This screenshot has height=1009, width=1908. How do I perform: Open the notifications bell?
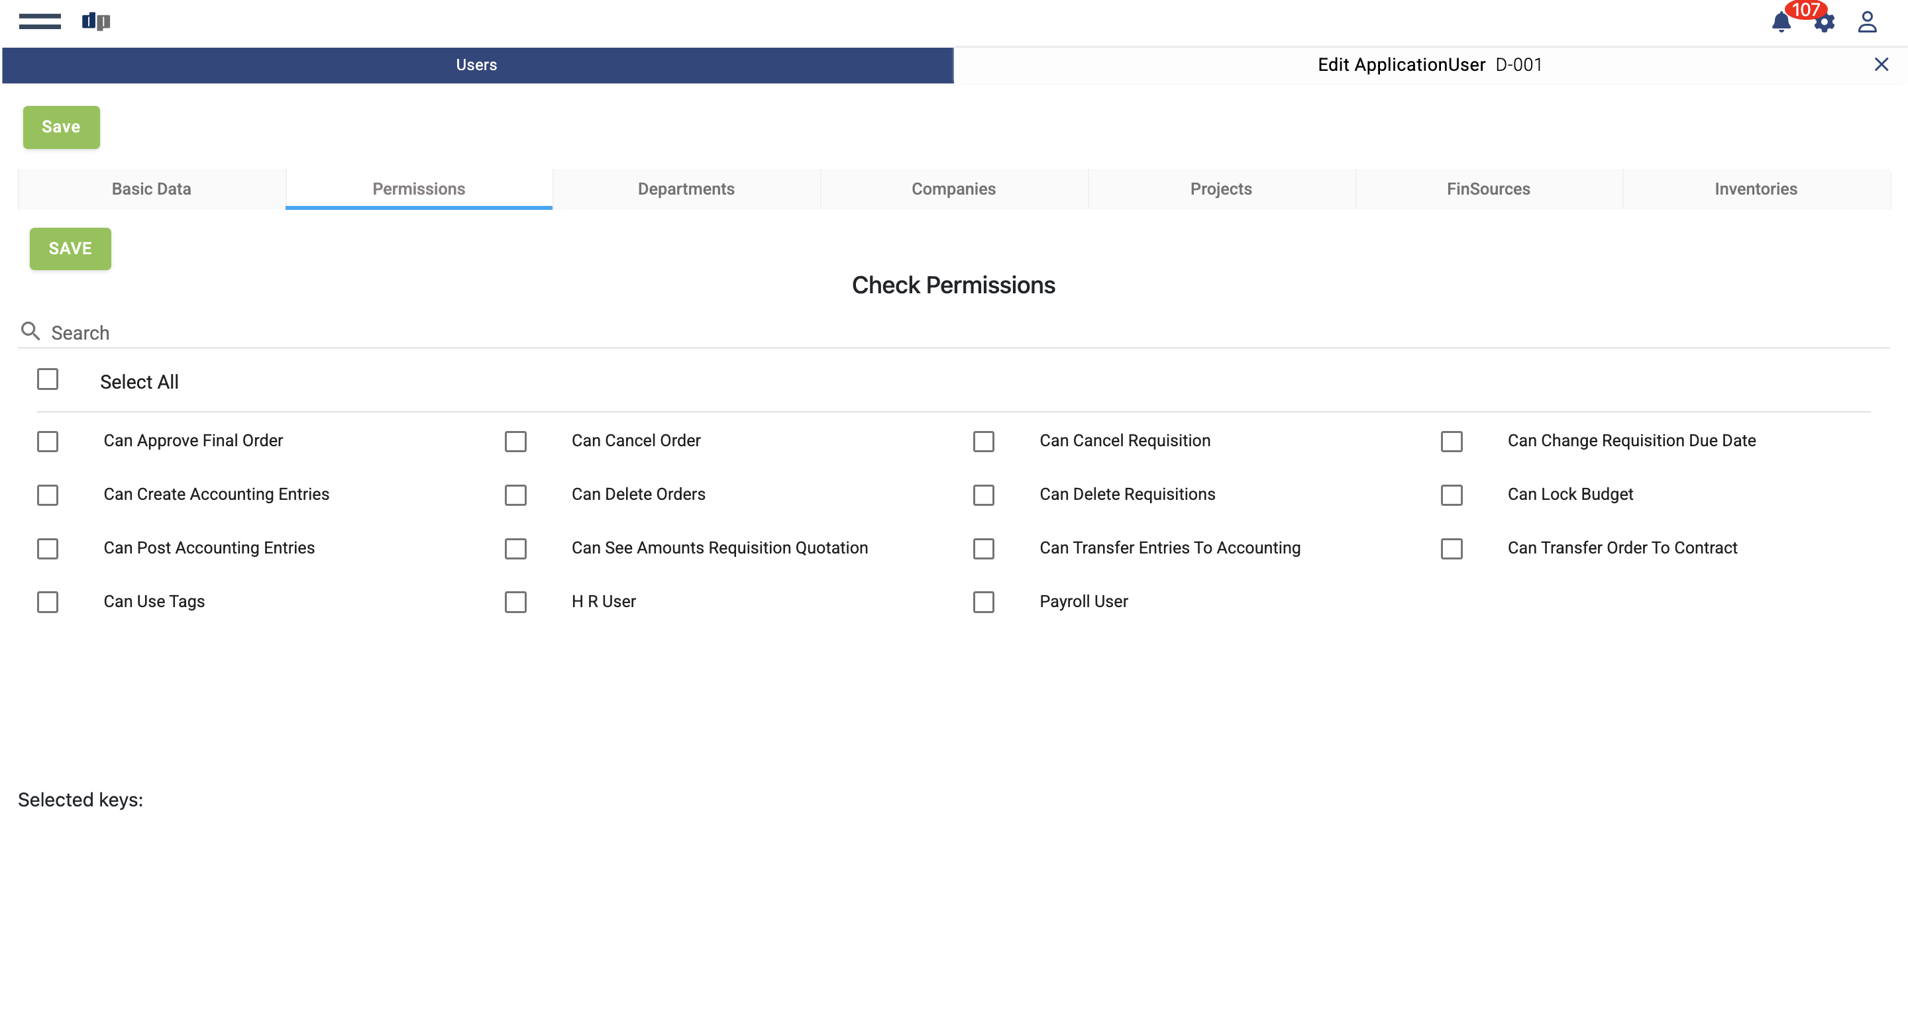point(1781,23)
